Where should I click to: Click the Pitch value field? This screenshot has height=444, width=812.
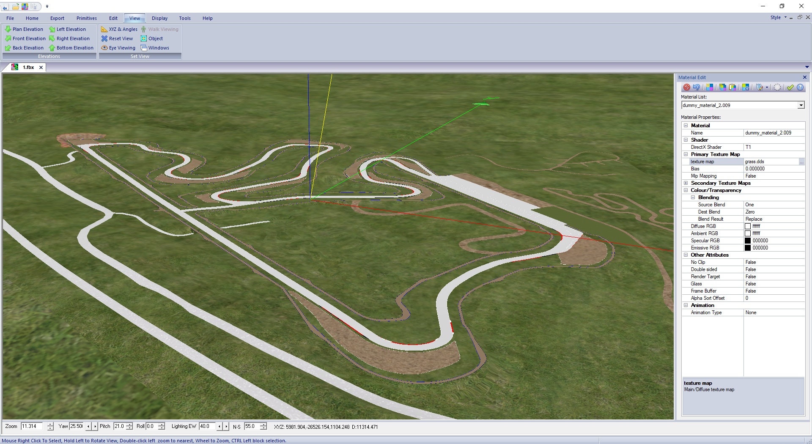119,426
